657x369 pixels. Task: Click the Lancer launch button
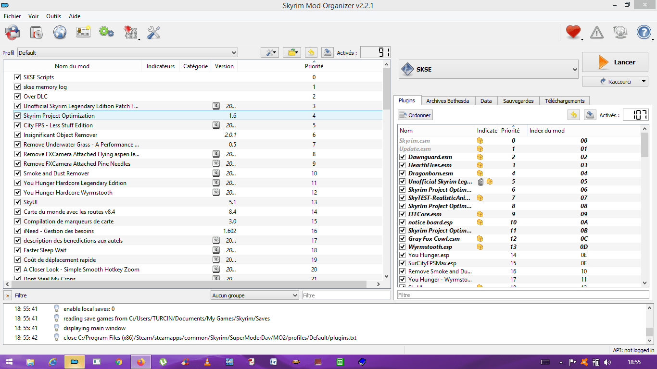[x=615, y=62]
